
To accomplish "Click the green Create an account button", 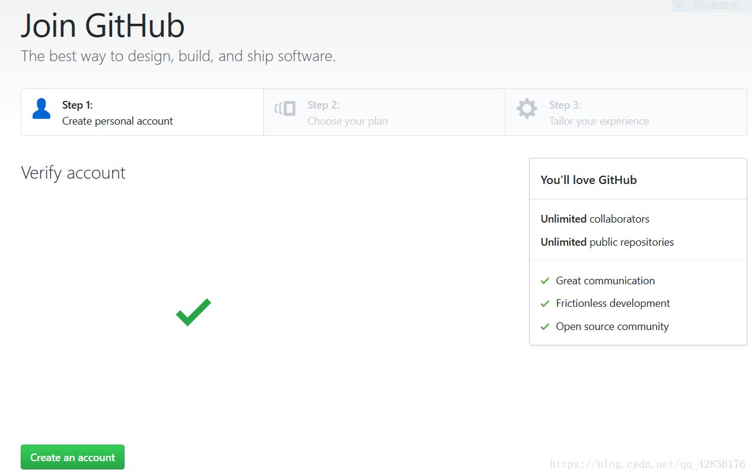I will point(72,457).
